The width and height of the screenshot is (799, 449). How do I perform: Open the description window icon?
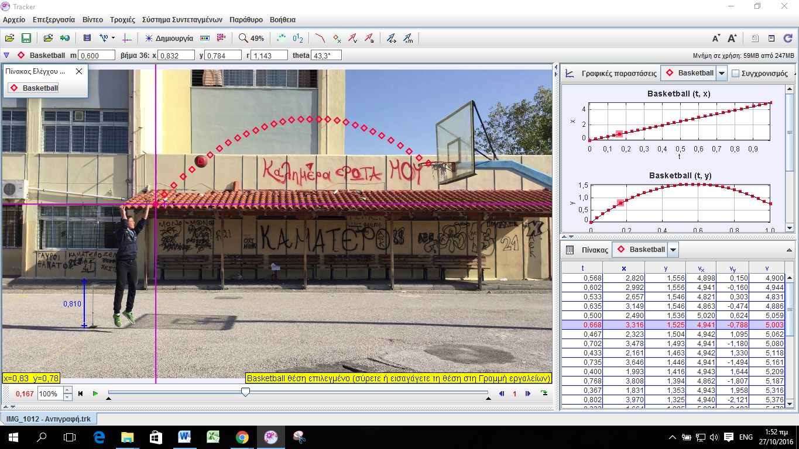tap(771, 38)
